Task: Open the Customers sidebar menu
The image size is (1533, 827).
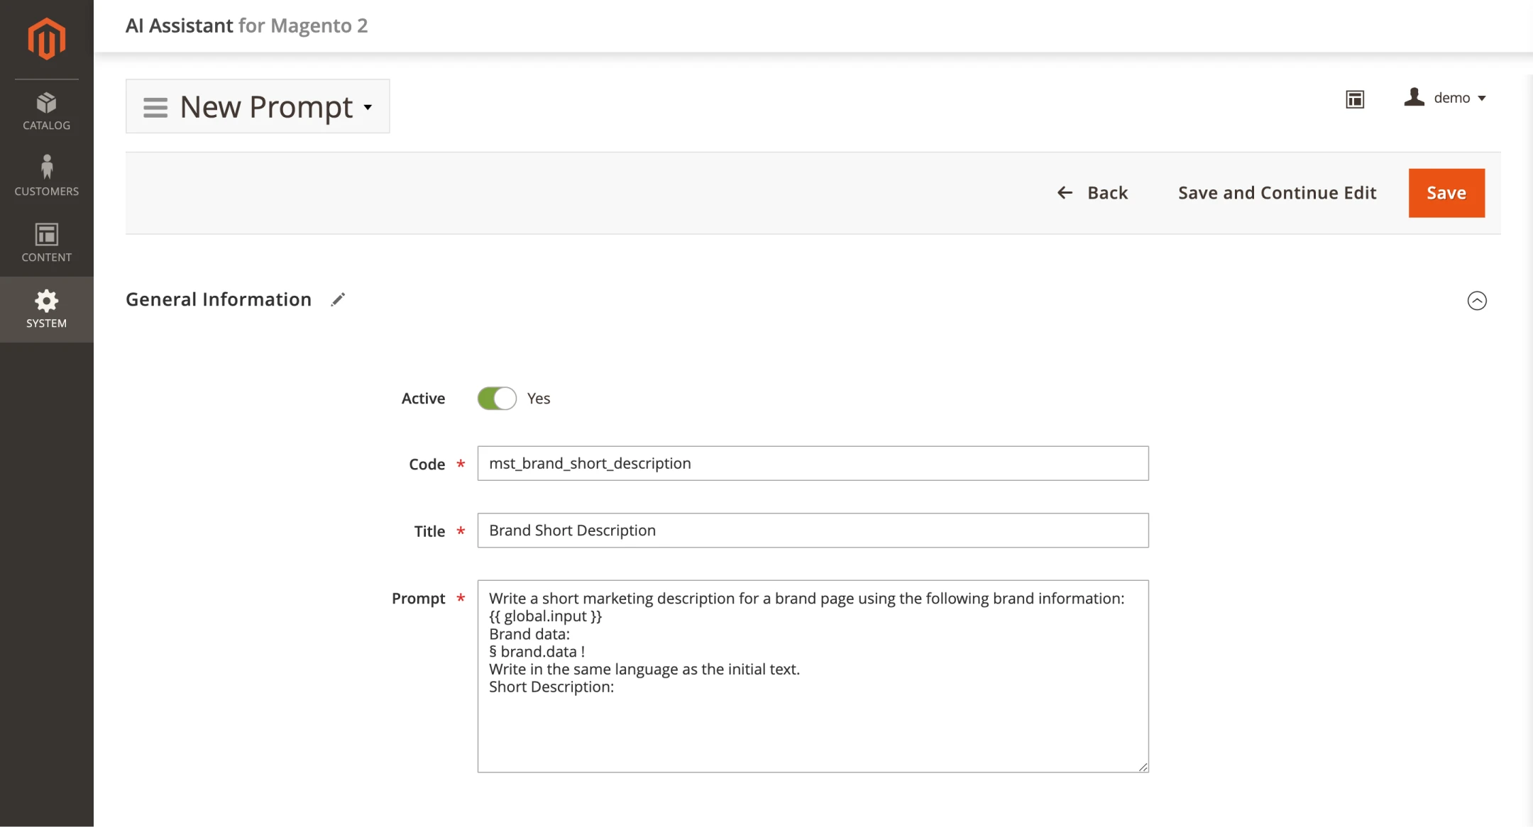Action: click(47, 176)
